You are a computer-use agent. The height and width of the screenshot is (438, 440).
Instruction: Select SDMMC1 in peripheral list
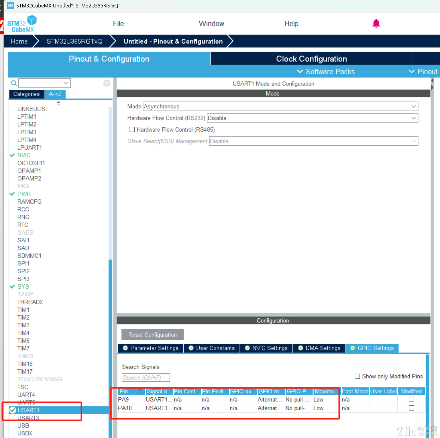pyautogui.click(x=29, y=256)
